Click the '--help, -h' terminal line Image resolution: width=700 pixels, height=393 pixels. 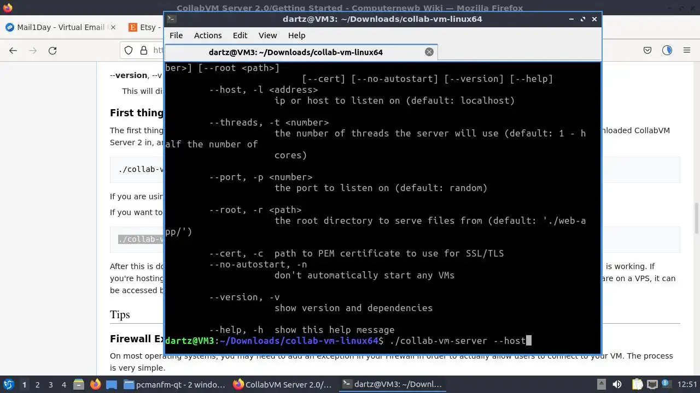[302, 330]
